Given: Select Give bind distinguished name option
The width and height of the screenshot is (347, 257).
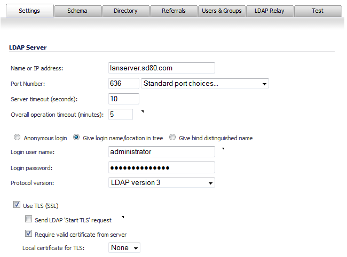Looking at the screenshot, I should pyautogui.click(x=172, y=137).
